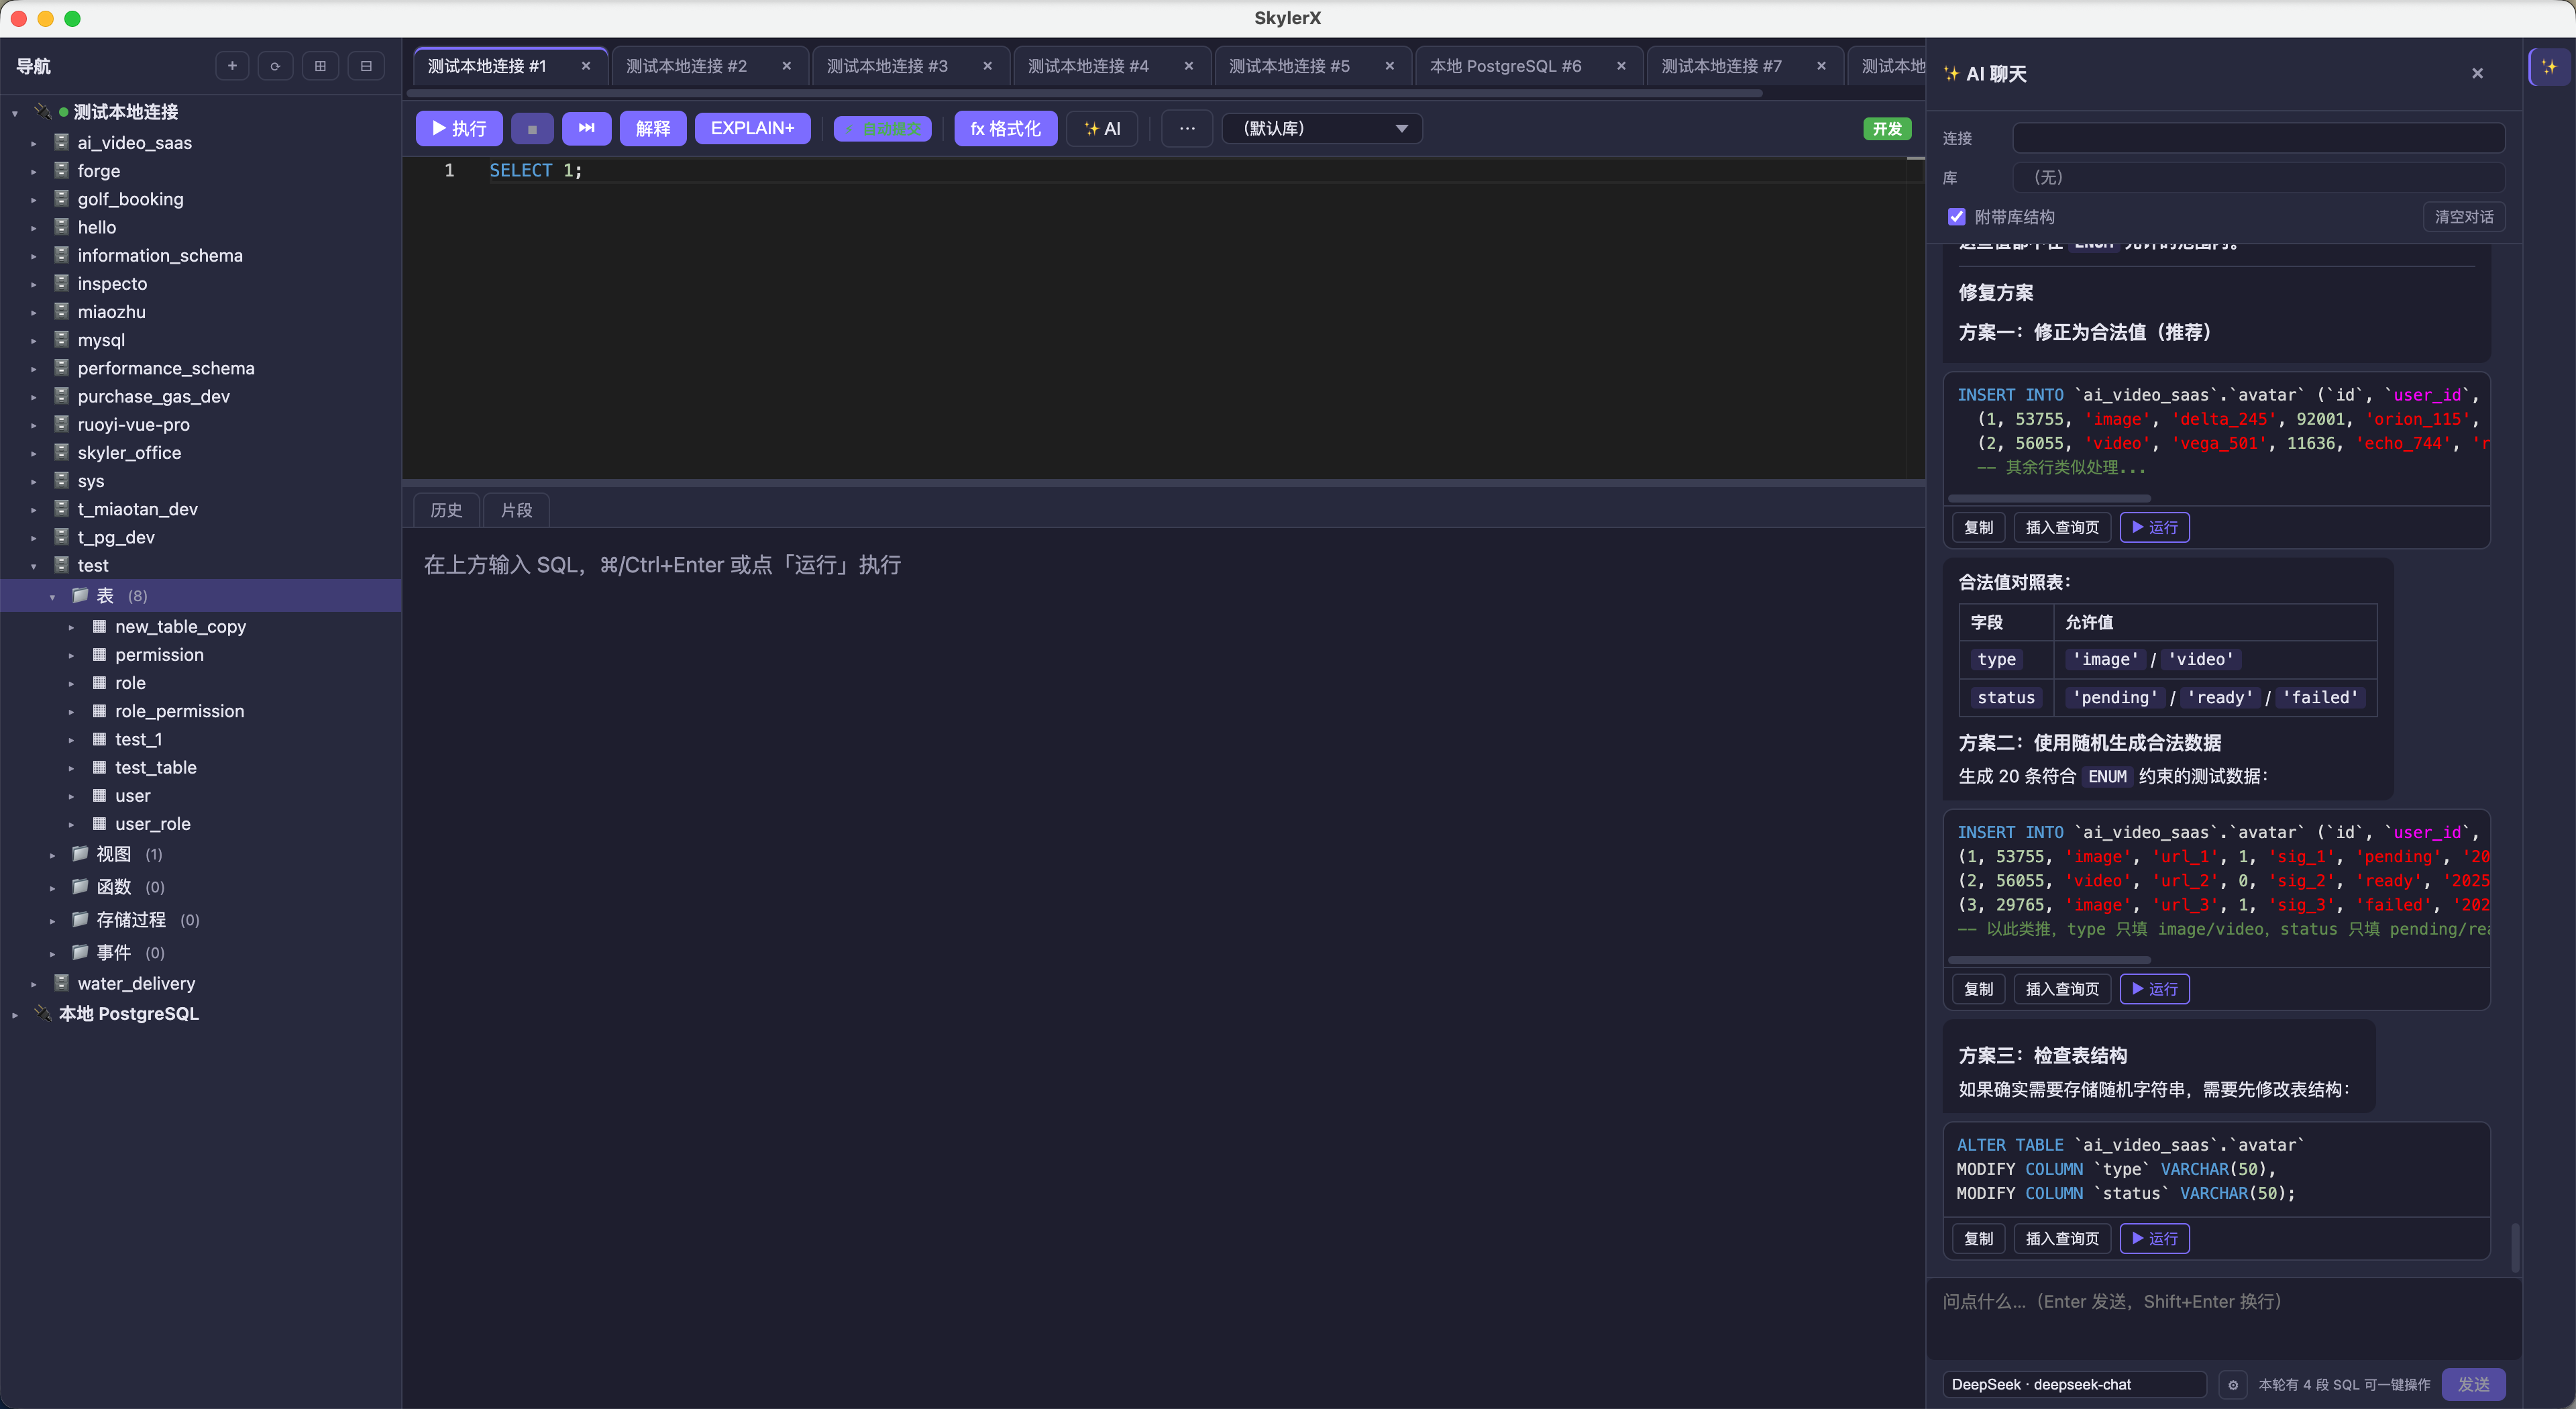Click the plug icon of 本地 PostgreSQL
Viewport: 2576px width, 1409px height.
click(43, 1013)
